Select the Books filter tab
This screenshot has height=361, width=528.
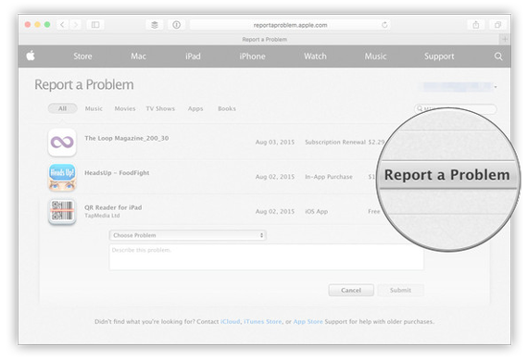pyautogui.click(x=227, y=108)
